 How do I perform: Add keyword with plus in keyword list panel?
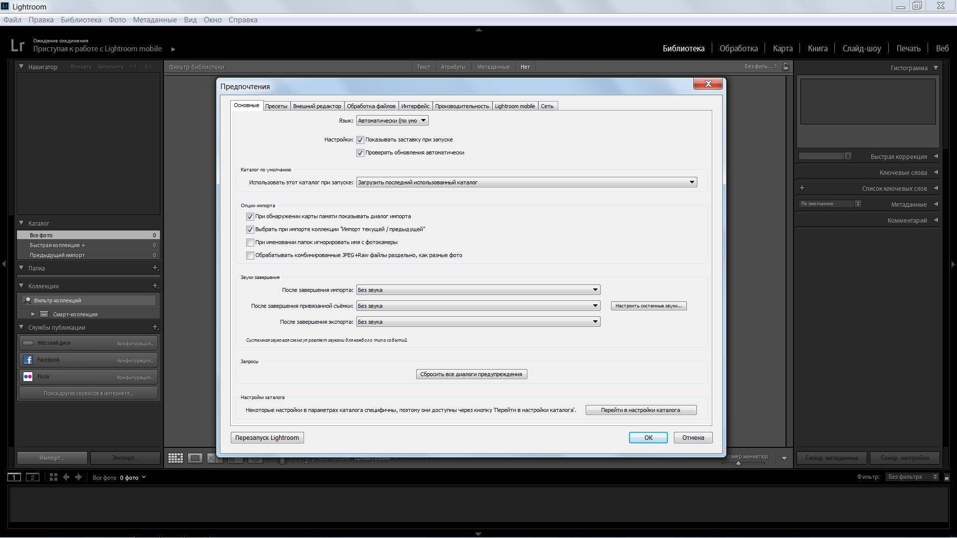coord(802,188)
